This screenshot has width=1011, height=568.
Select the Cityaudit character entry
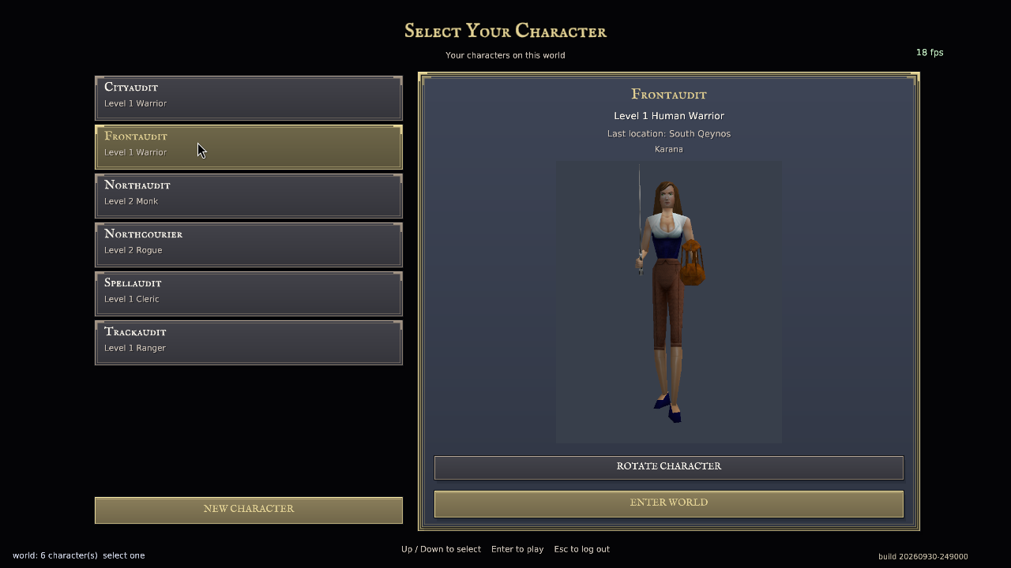coord(249,98)
